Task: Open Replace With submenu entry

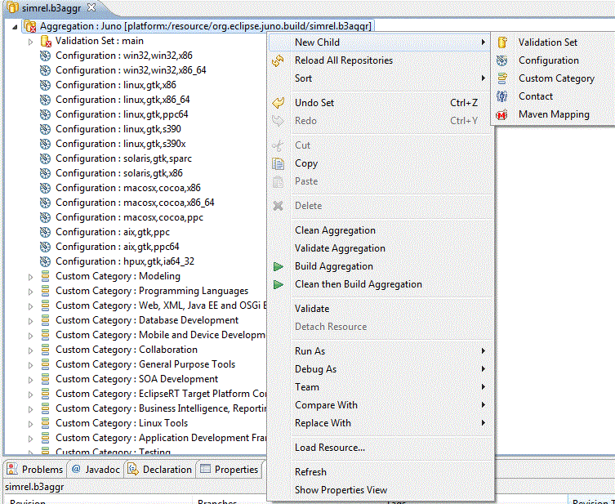Action: click(378, 423)
